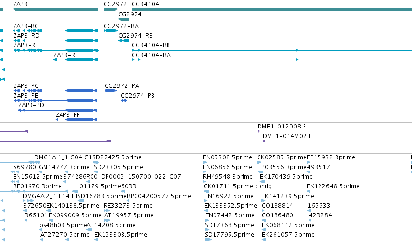Click the CG2972-RA transcript arrow
This screenshot has height=242, width=412.
click(x=110, y=31)
